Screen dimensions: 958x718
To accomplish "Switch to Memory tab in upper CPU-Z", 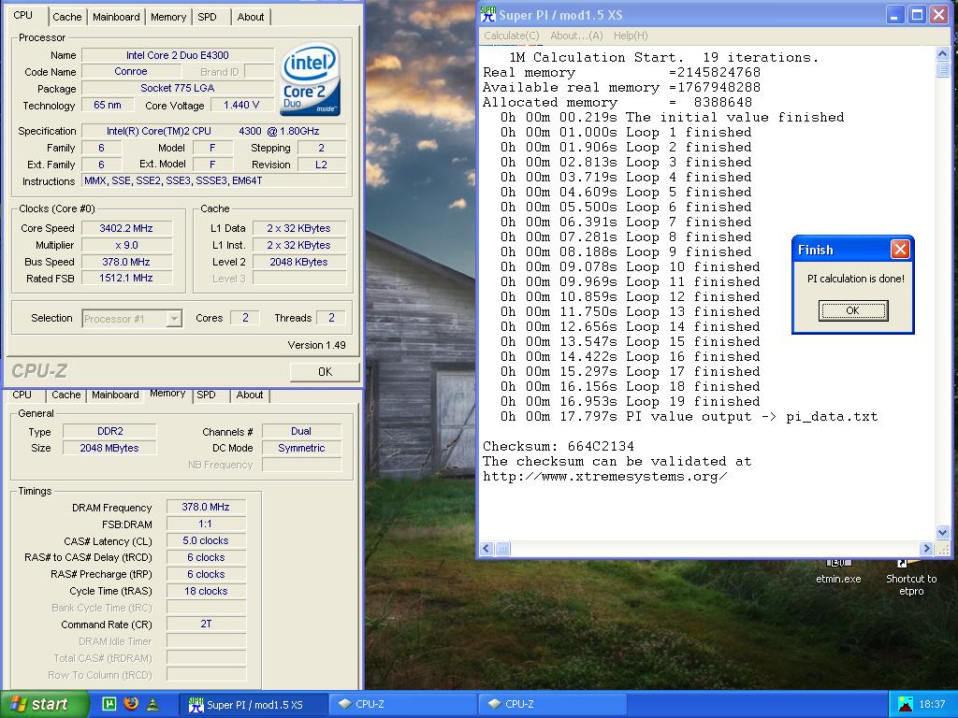I will pyautogui.click(x=168, y=17).
